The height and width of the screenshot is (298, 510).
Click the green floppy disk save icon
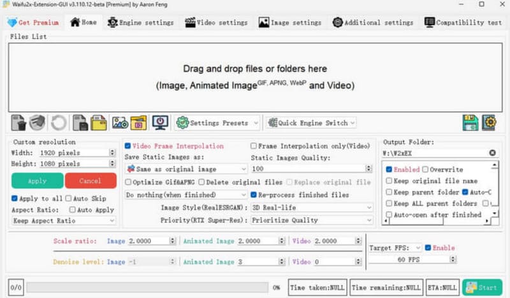[x=470, y=122]
